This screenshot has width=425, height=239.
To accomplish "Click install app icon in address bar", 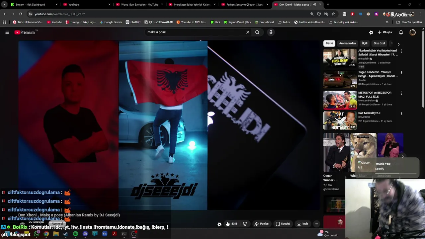I will 319,14.
